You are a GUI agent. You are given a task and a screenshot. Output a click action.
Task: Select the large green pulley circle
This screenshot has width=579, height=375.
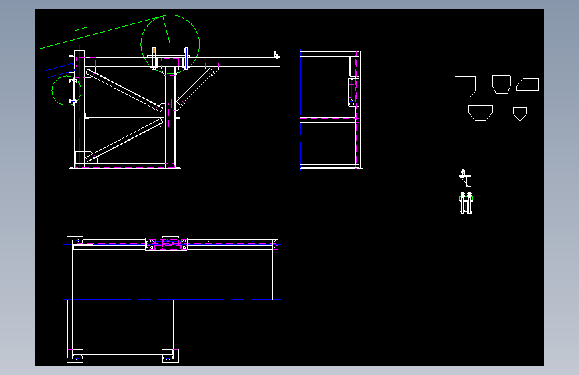pyautogui.click(x=170, y=45)
